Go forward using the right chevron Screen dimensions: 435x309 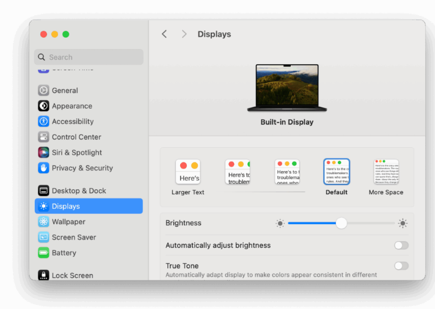[x=184, y=34]
